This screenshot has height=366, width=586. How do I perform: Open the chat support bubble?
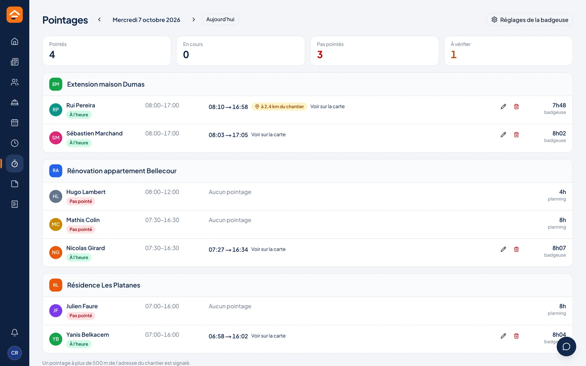click(566, 346)
